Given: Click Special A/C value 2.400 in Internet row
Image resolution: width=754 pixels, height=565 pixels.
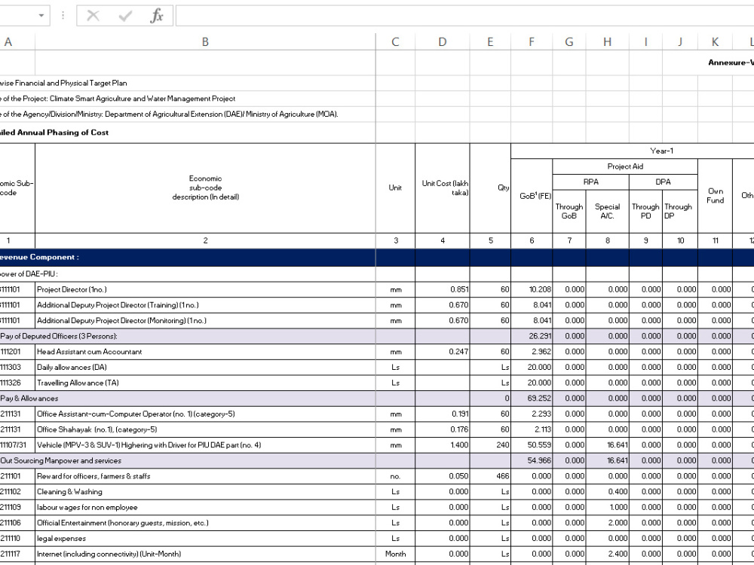Looking at the screenshot, I should [x=607, y=554].
